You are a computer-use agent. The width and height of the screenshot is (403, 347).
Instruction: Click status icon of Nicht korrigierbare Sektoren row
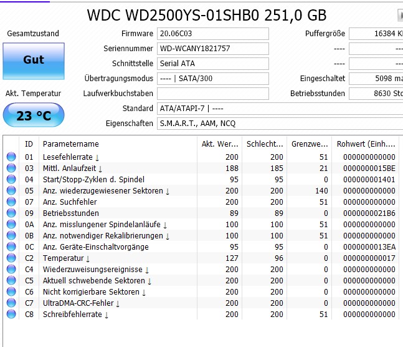(11, 291)
